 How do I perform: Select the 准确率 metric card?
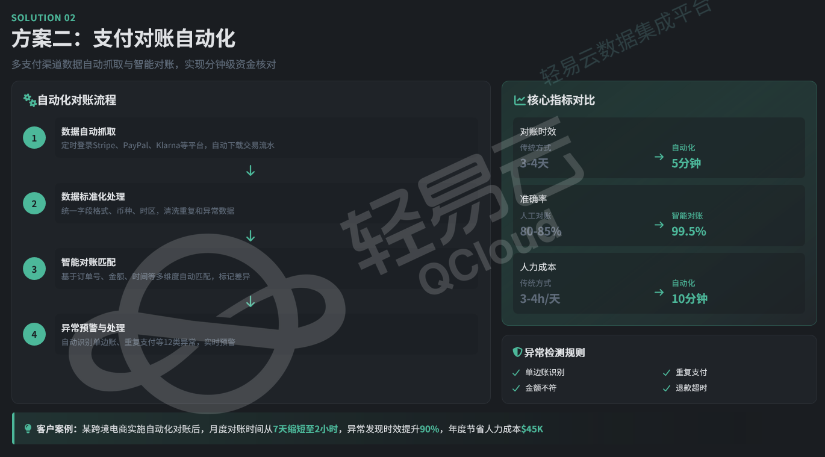(659, 216)
